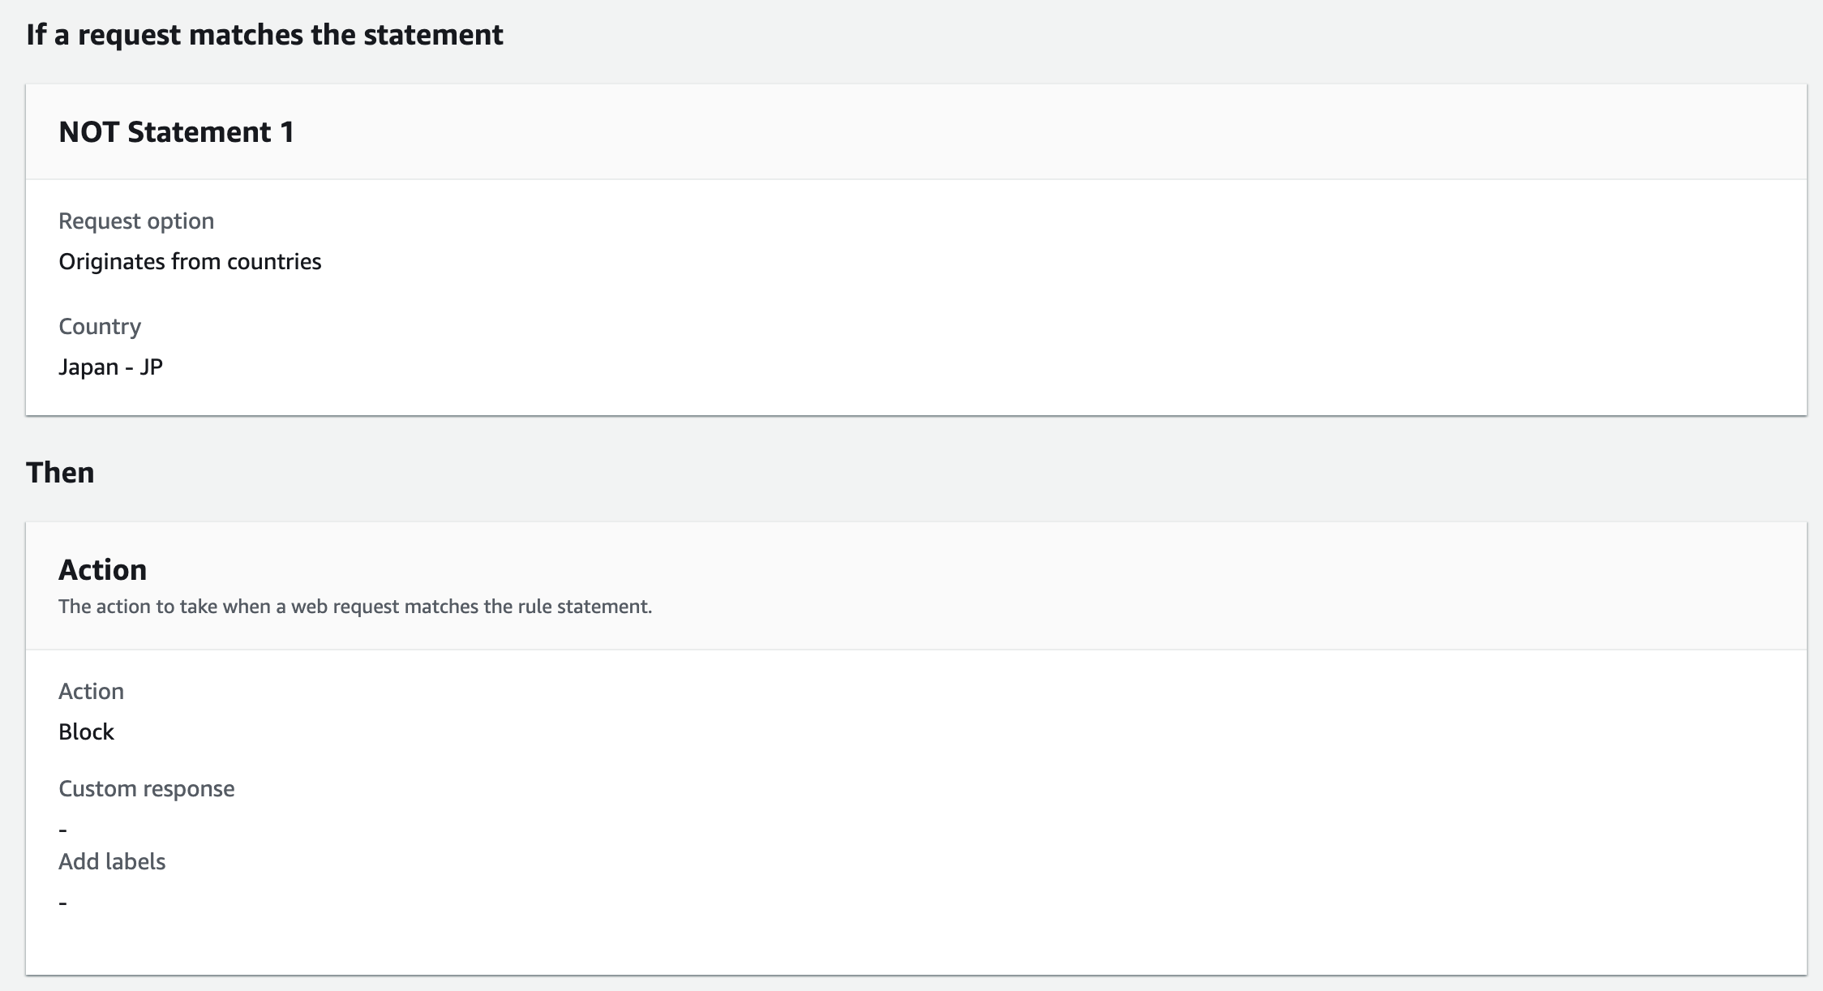Select the Block action value
This screenshot has width=1823, height=991.
pos(86,732)
